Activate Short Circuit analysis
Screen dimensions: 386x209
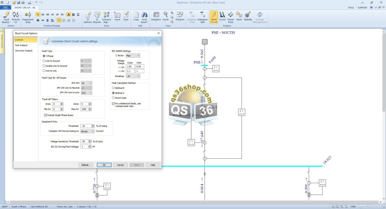(x=214, y=17)
